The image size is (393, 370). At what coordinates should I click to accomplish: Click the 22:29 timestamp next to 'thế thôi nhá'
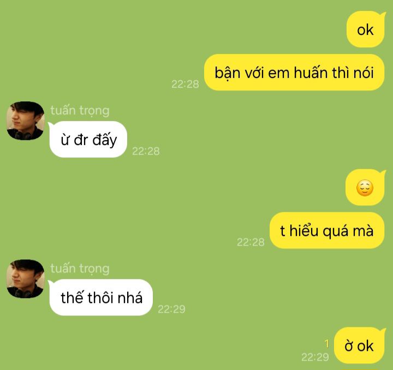172,309
